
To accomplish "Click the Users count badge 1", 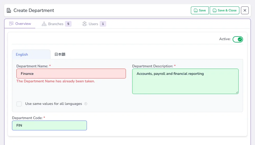I will click(103, 24).
